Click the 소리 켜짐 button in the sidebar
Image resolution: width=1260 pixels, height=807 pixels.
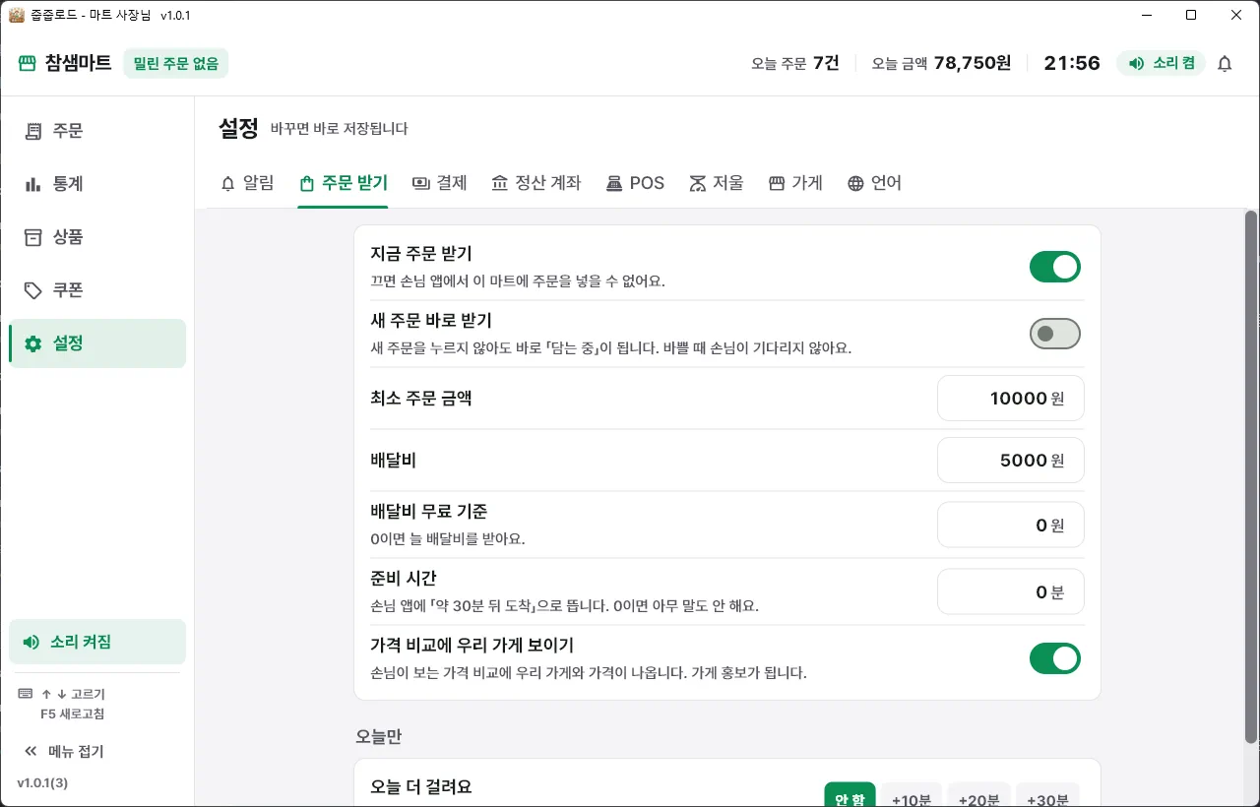pos(96,642)
